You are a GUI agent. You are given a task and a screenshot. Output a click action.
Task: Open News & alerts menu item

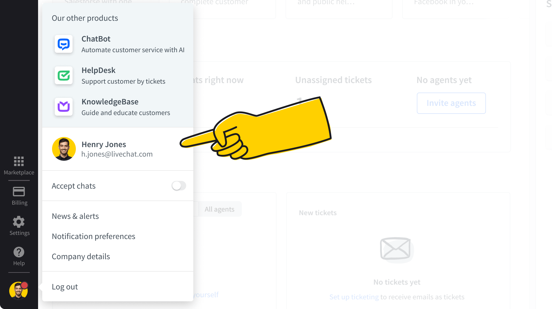click(75, 216)
